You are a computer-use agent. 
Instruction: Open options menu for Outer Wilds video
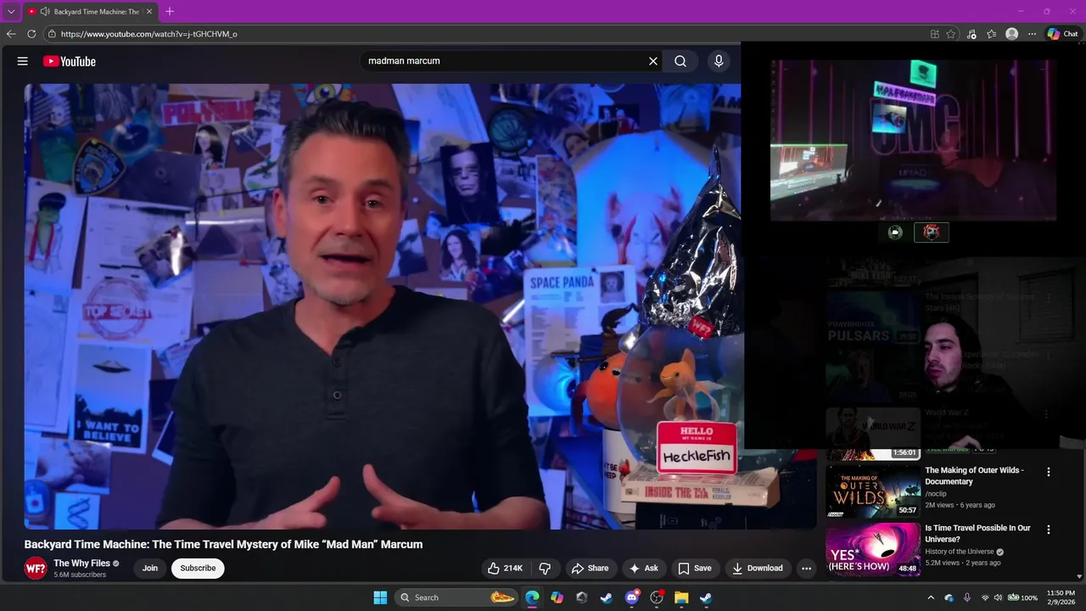click(x=1049, y=472)
